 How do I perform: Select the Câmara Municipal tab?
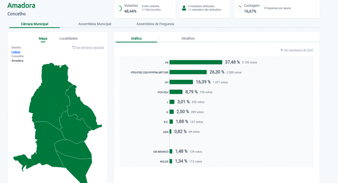pyautogui.click(x=34, y=24)
